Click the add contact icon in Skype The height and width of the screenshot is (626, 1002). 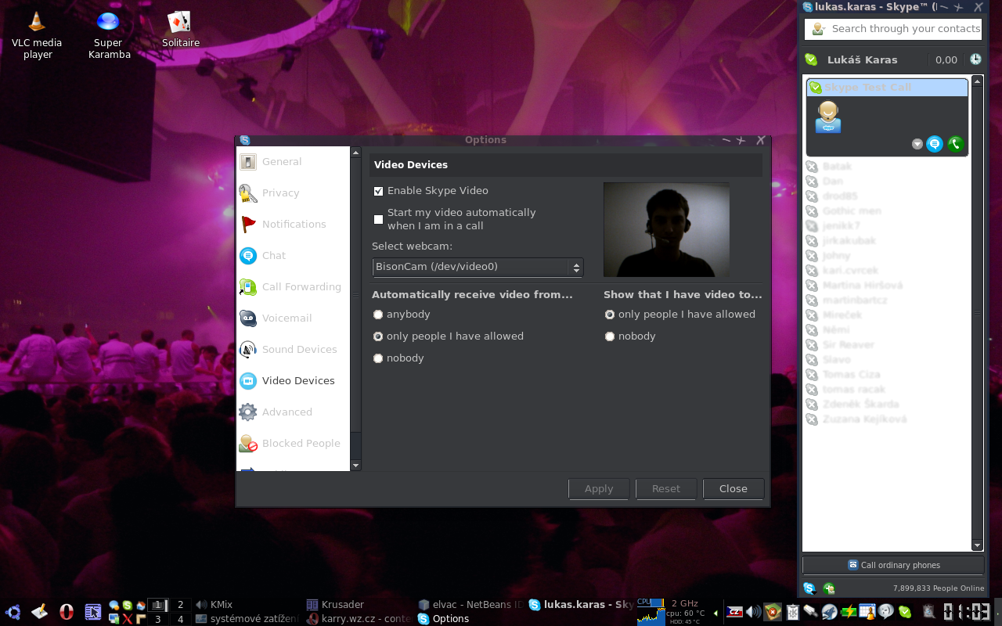(829, 588)
